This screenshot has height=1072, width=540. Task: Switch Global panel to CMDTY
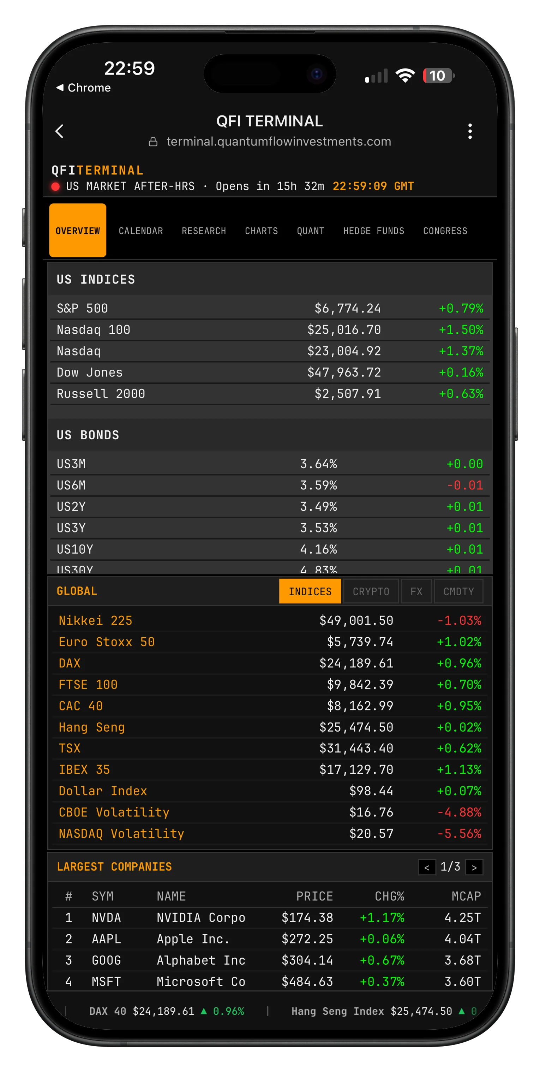(x=458, y=591)
